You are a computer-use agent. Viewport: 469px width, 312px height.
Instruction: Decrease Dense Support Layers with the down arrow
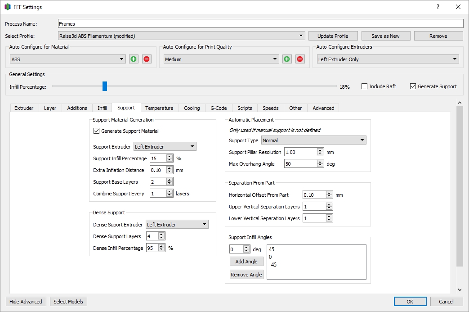(x=161, y=237)
